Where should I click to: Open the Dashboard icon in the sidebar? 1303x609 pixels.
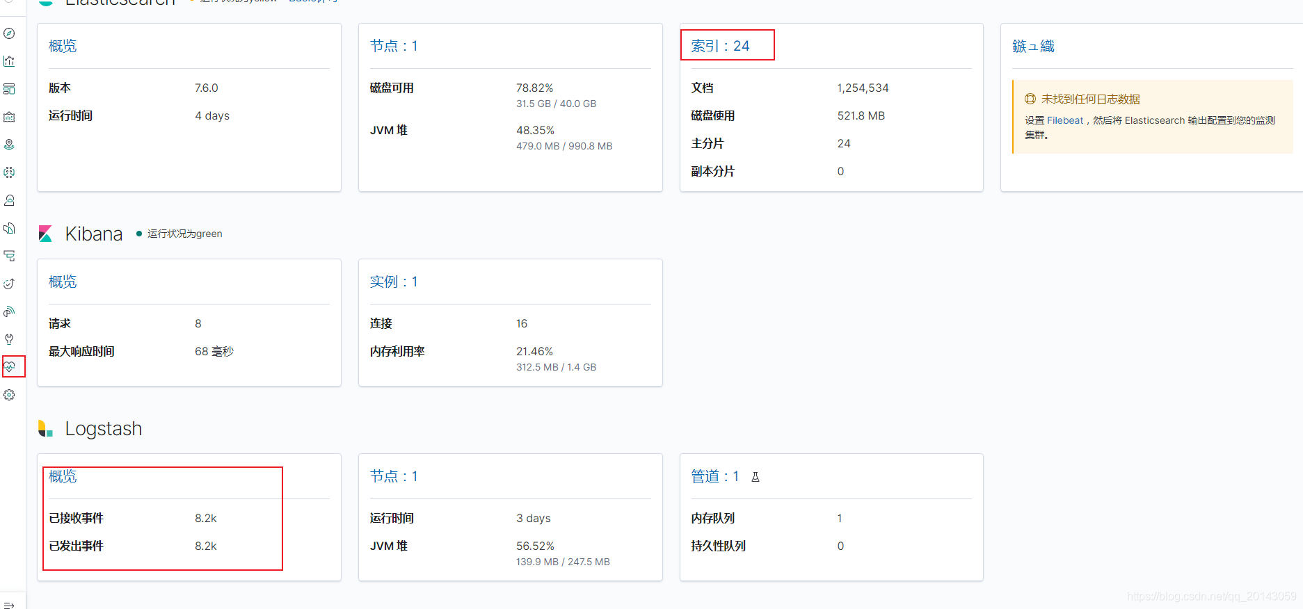[9, 89]
